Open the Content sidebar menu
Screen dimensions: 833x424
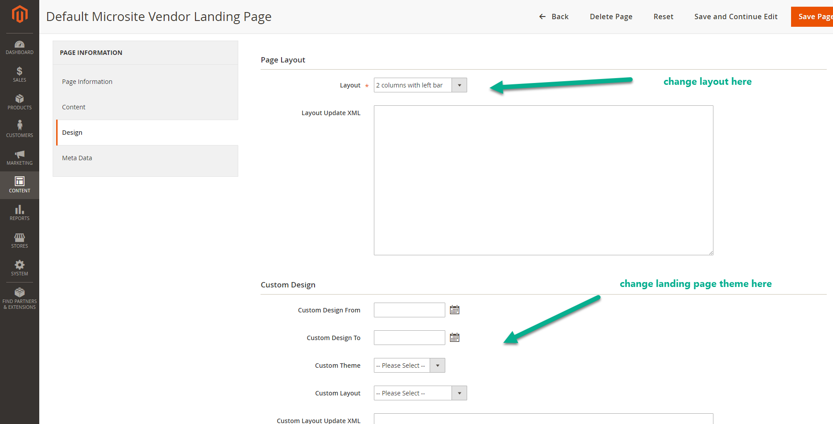tap(20, 185)
